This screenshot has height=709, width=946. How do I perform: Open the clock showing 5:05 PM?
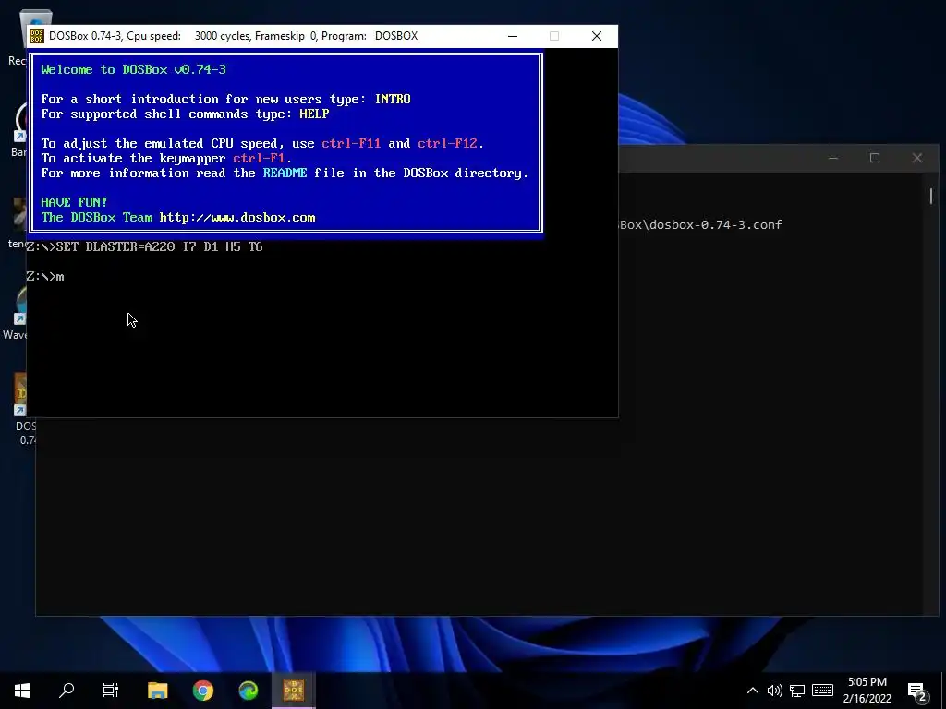click(867, 682)
